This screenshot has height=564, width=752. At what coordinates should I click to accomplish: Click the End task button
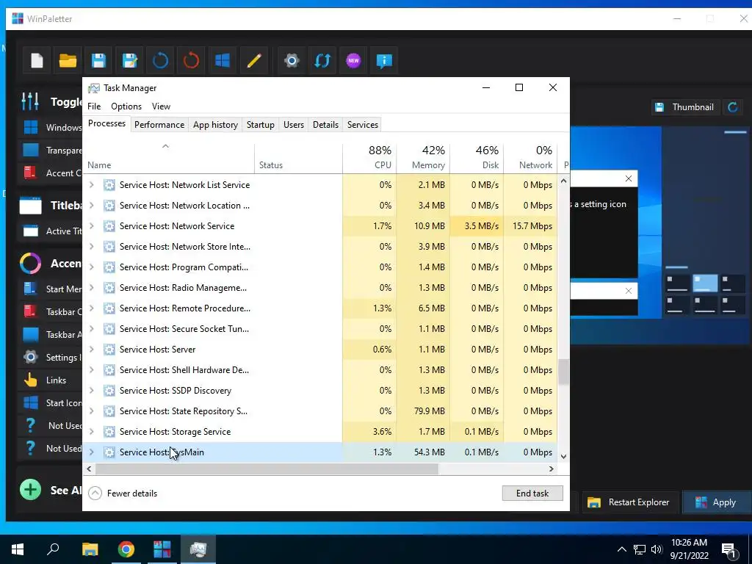point(532,493)
